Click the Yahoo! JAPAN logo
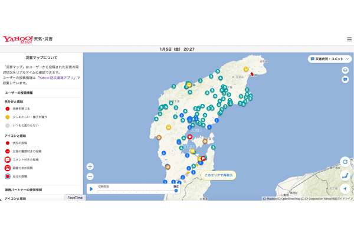Image resolution: width=354 pixels, height=236 pixels. [x=17, y=40]
